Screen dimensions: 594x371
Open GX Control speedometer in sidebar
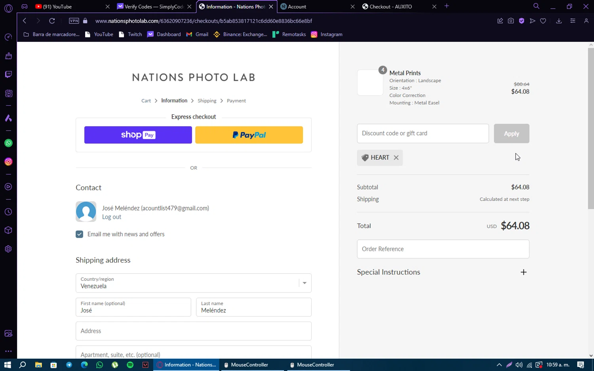(8, 37)
